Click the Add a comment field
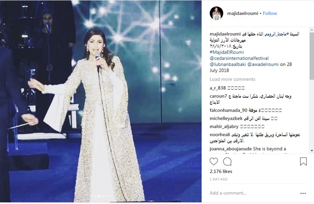Image resolution: width=314 pixels, height=204 pixels. 253,193
